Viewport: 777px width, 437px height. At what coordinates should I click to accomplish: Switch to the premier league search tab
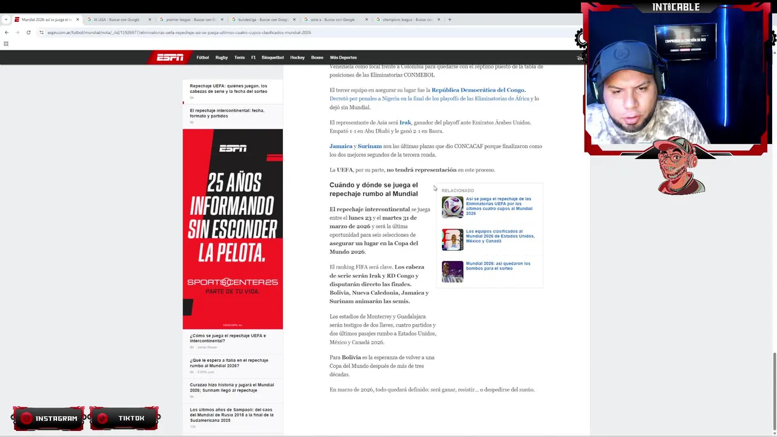(x=191, y=19)
